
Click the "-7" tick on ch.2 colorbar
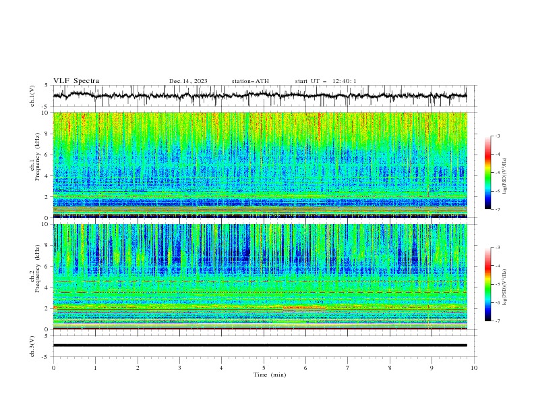point(497,321)
